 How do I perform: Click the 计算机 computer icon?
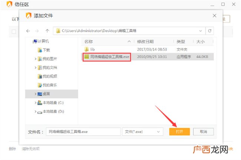[x=35, y=41]
